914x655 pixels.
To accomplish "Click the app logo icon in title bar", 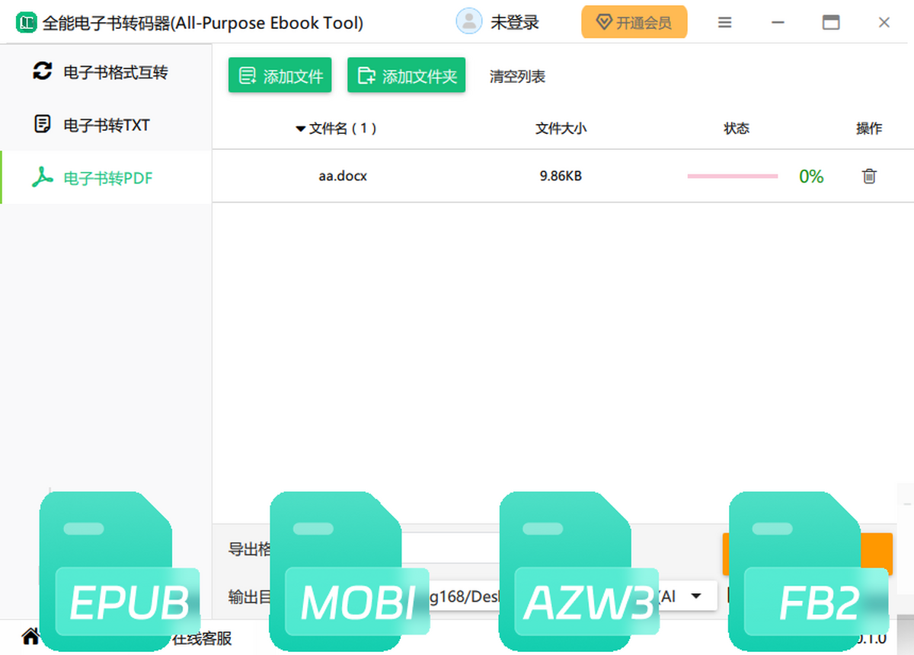I will [x=26, y=23].
